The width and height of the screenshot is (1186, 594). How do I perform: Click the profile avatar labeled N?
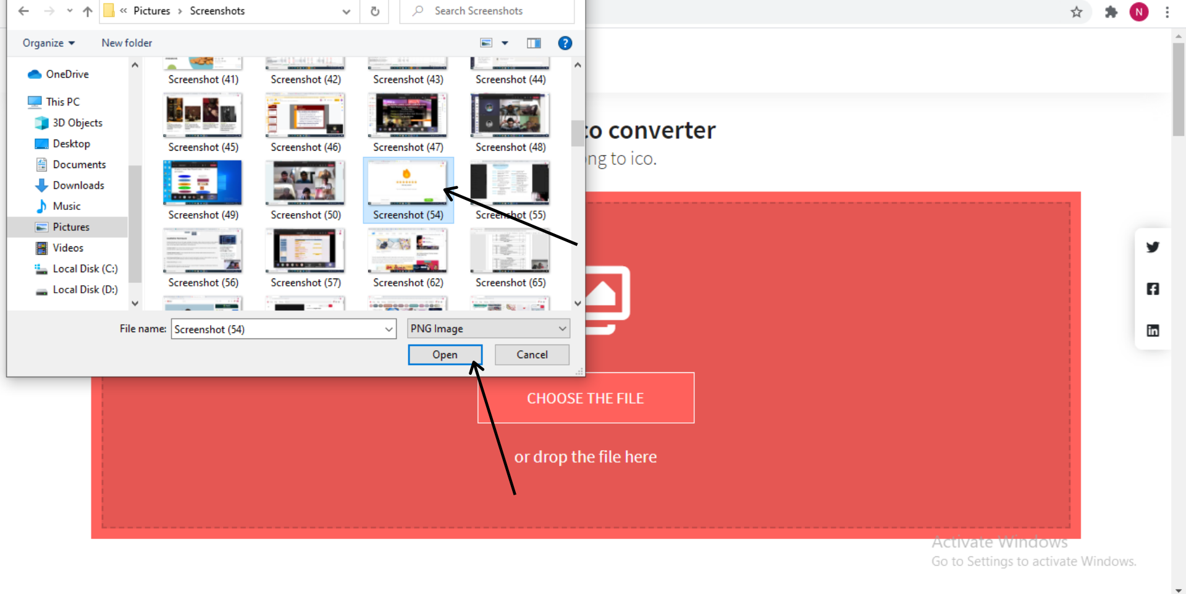tap(1139, 12)
